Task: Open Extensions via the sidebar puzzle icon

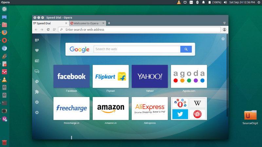Action: [x=37, y=92]
